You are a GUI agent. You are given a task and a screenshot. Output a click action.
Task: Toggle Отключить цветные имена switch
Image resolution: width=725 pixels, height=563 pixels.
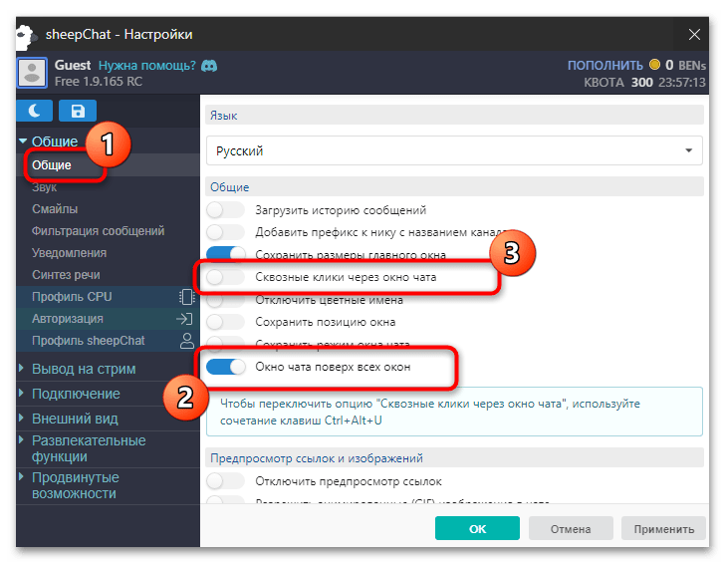226,300
